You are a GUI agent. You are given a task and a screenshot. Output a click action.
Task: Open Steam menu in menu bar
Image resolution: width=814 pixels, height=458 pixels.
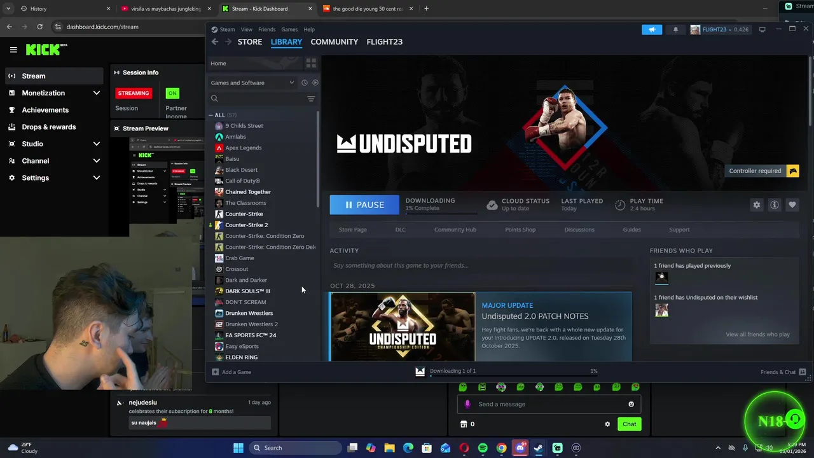(227, 29)
